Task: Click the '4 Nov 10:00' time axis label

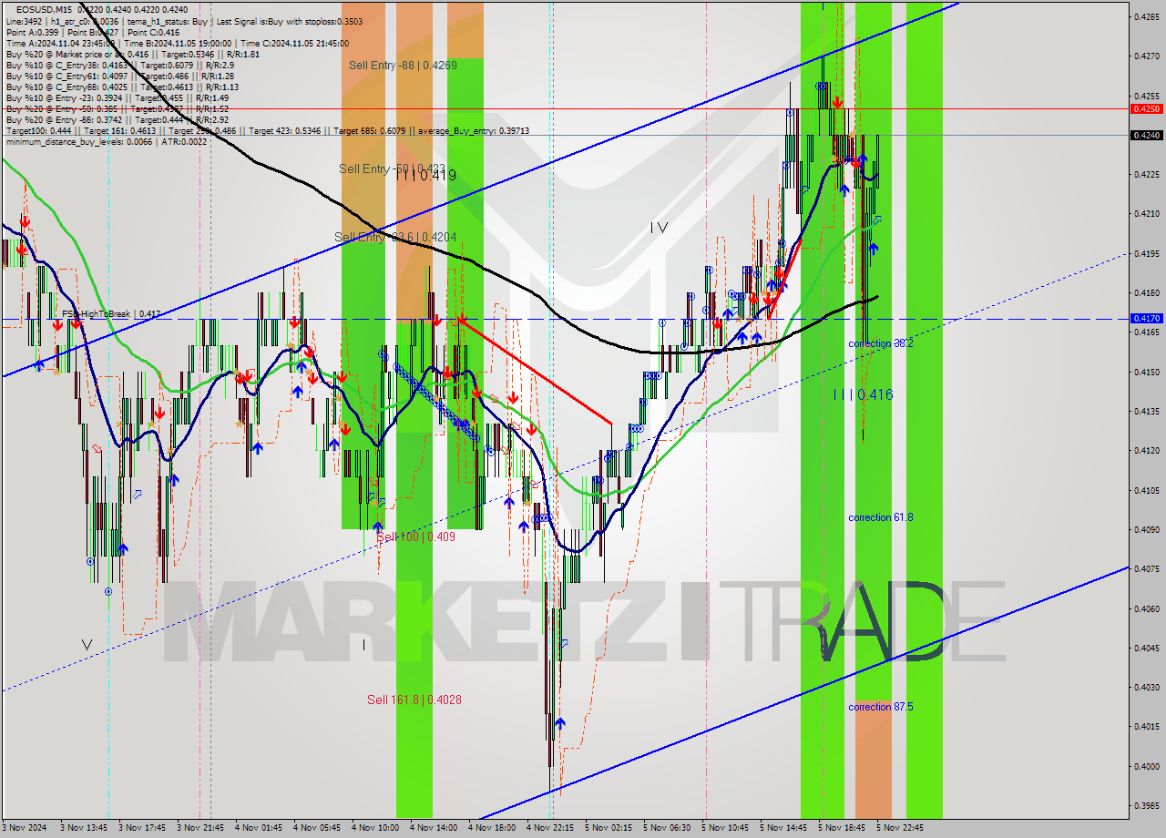Action: click(x=374, y=828)
